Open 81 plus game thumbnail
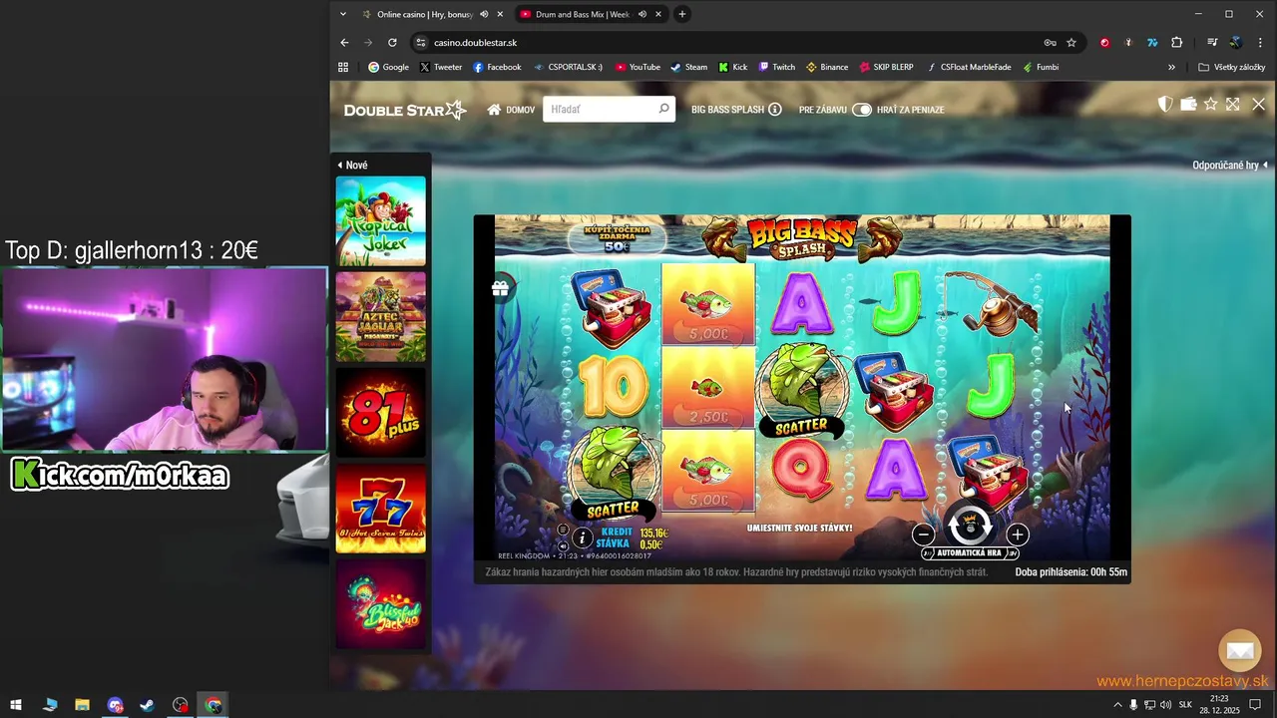This screenshot has width=1277, height=718. coord(381,412)
